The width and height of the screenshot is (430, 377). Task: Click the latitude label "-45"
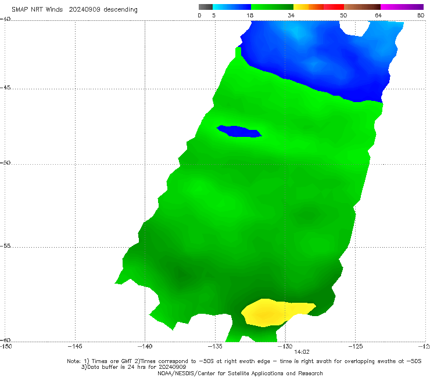click(5, 88)
